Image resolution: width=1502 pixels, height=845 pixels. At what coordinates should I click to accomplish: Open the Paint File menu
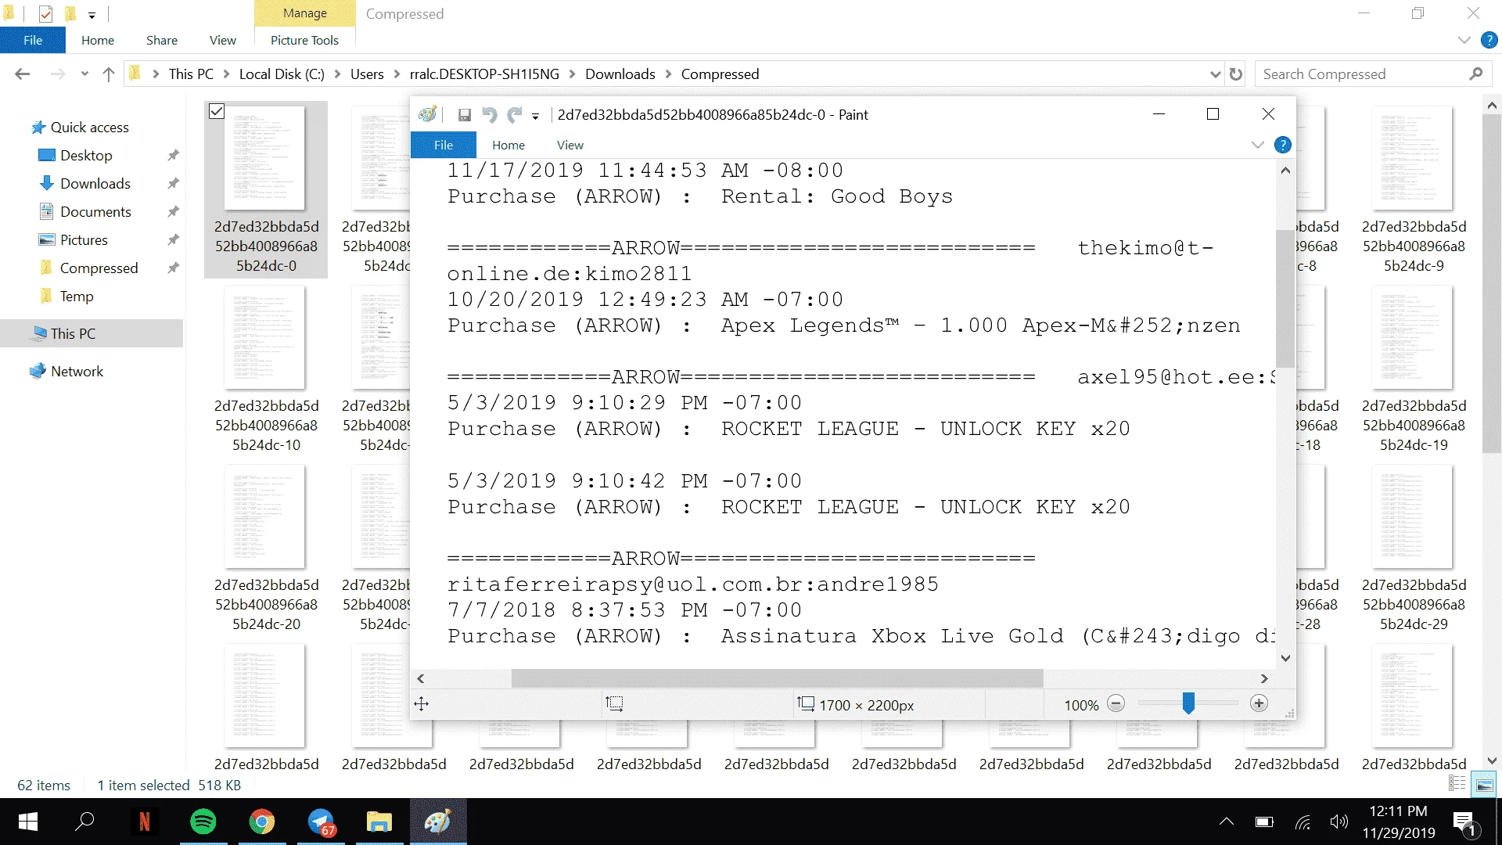pyautogui.click(x=444, y=145)
